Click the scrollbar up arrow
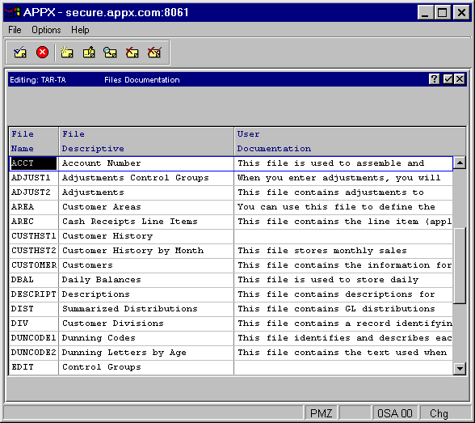The image size is (475, 423). click(x=460, y=163)
